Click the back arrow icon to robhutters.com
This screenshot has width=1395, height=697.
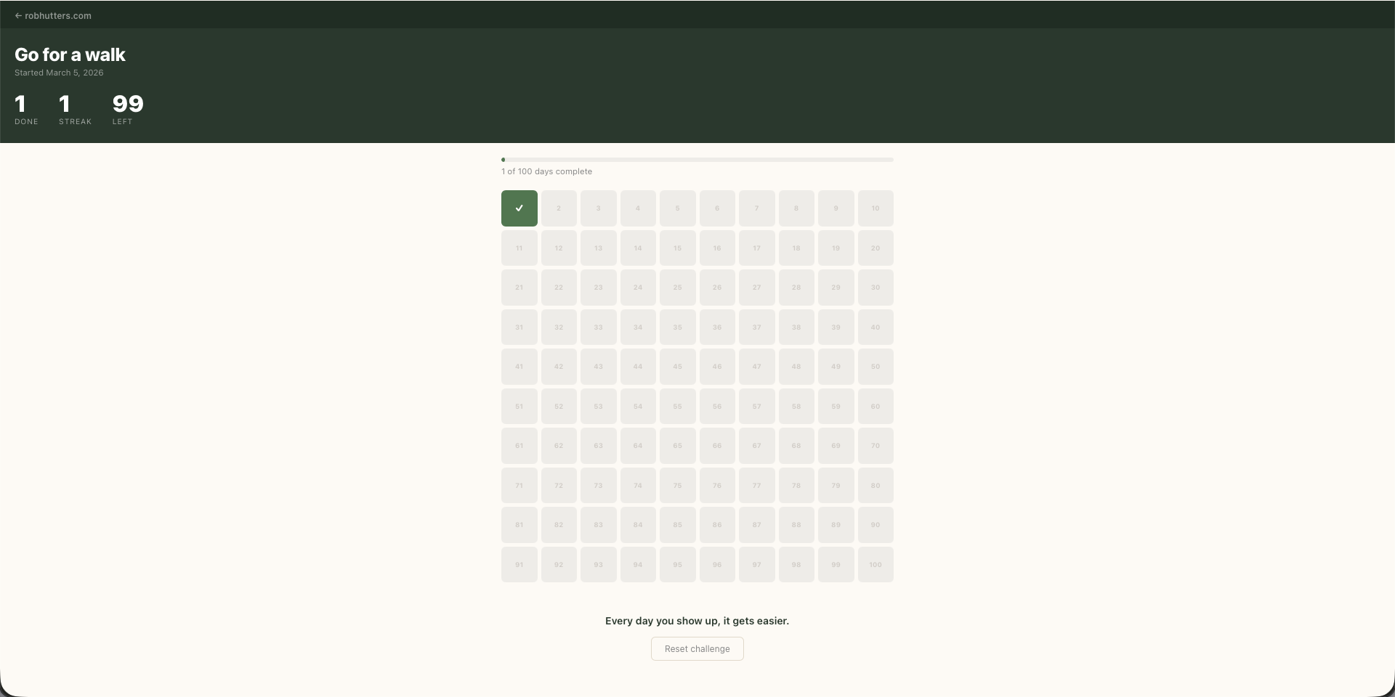tap(17, 15)
